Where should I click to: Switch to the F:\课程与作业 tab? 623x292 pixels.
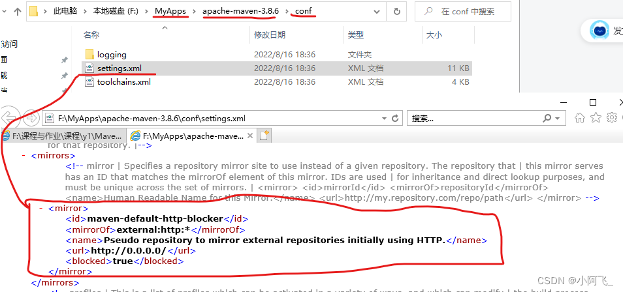pos(63,136)
